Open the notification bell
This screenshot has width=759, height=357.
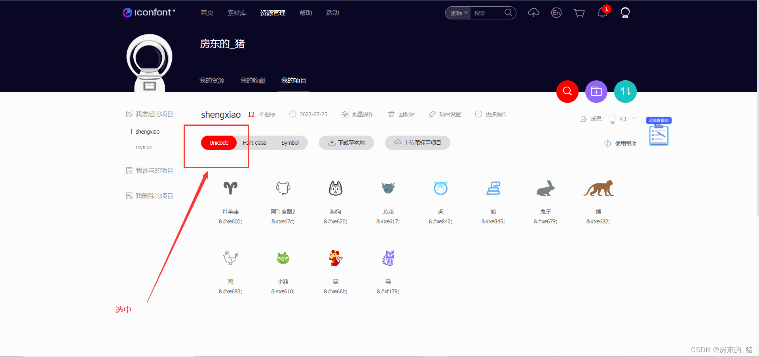coord(602,13)
